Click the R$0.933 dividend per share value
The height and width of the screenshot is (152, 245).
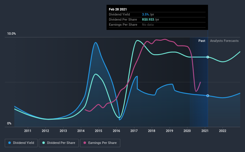[x=148, y=19]
